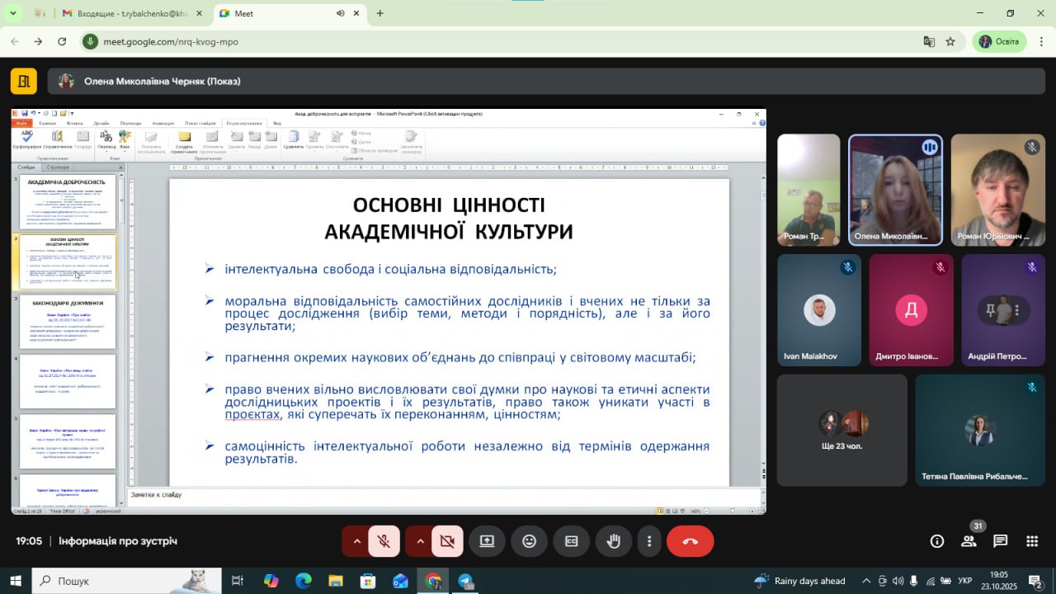The height and width of the screenshot is (594, 1056).
Task: Raise hand in the meeting
Action: tap(614, 541)
